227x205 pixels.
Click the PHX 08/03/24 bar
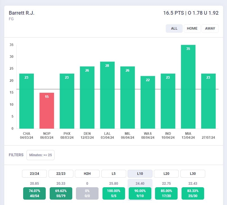67,101
